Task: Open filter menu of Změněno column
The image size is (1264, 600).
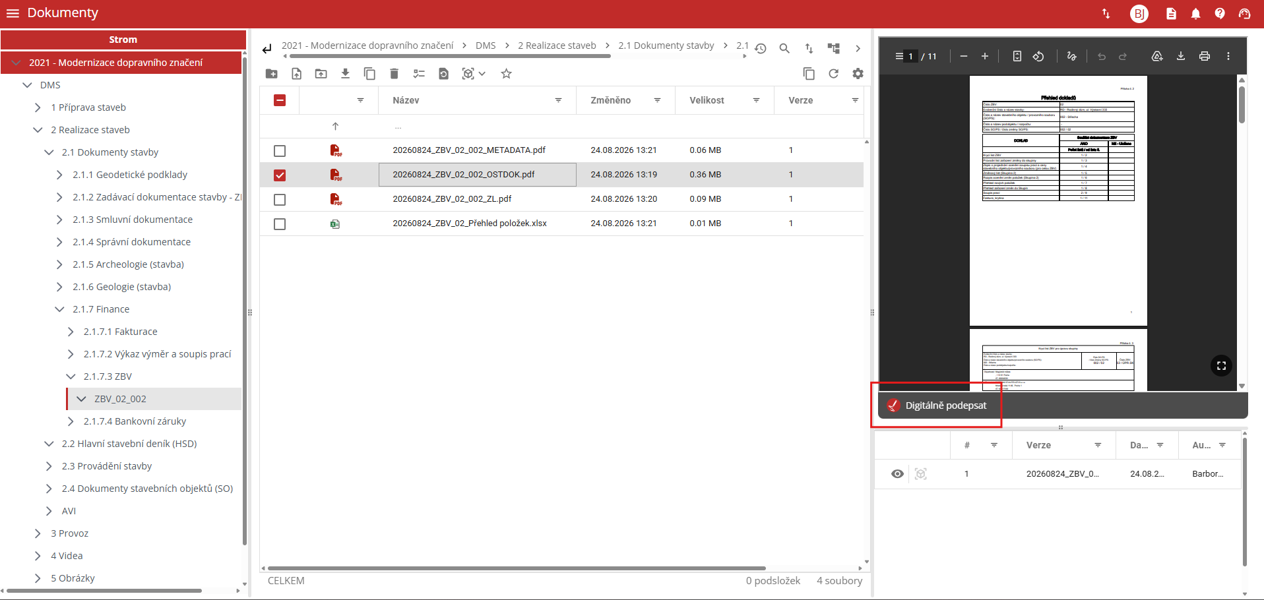Action: click(x=657, y=100)
